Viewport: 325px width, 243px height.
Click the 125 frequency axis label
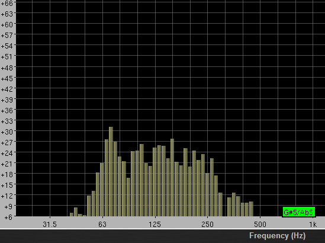[x=155, y=224]
